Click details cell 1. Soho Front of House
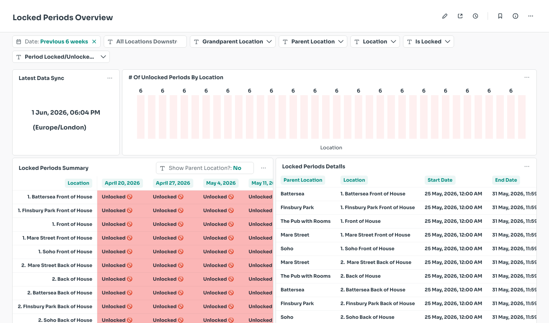The image size is (549, 323). point(367,249)
